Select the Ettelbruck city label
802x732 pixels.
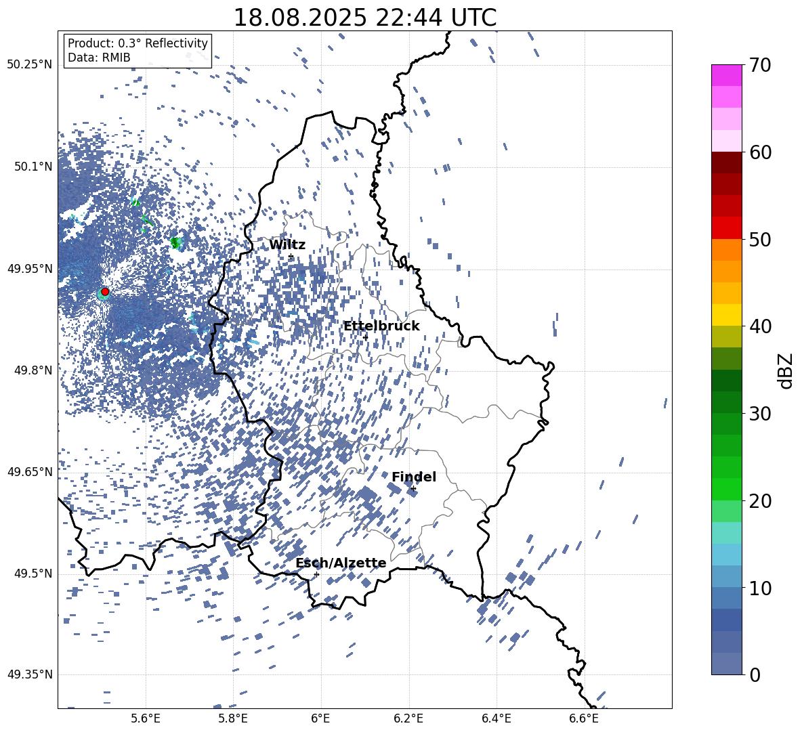point(381,326)
